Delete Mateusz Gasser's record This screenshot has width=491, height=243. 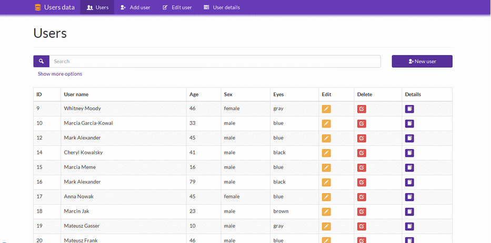(x=362, y=226)
